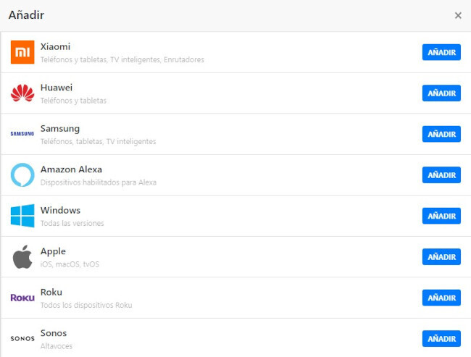
Task: Select the Roku list entry title
Action: (x=51, y=292)
